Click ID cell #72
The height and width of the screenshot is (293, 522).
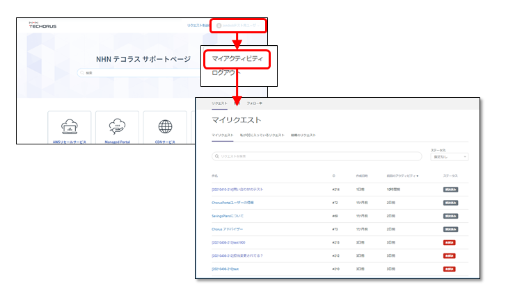(x=335, y=203)
